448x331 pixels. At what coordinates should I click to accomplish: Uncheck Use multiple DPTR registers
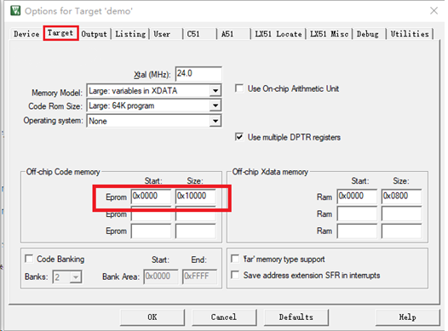click(239, 137)
